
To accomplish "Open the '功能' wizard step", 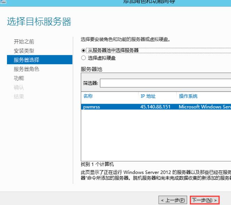I will (x=19, y=78).
